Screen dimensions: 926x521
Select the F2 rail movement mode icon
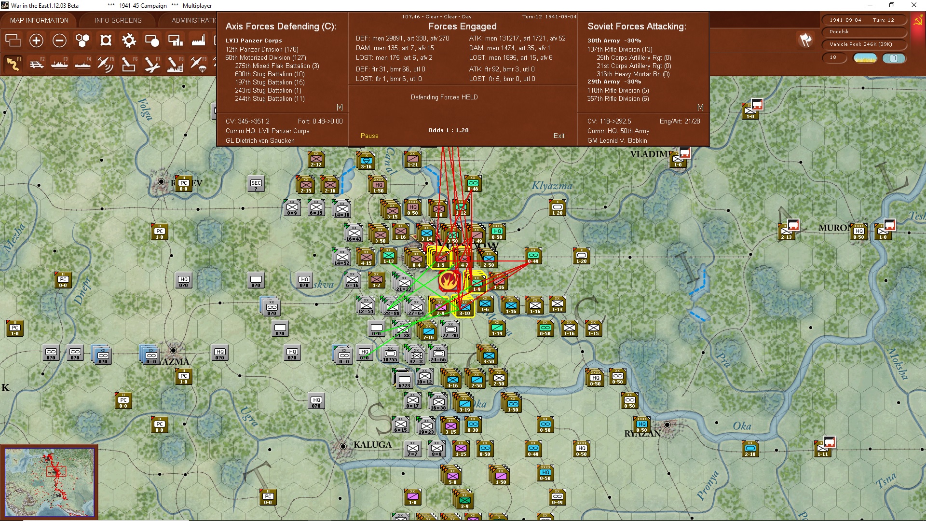coord(36,64)
